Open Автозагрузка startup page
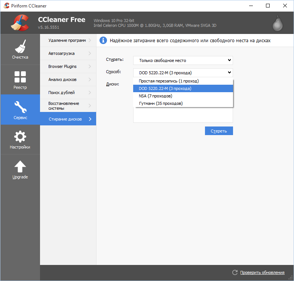Screen dimensions: 294x281 tap(68, 53)
